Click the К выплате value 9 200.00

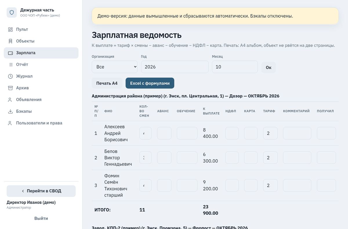pos(211,186)
